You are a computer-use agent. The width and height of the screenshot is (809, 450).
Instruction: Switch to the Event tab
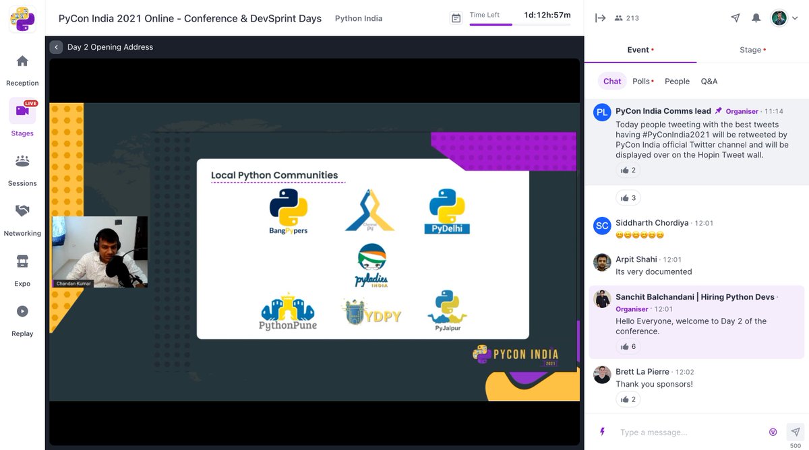click(640, 50)
